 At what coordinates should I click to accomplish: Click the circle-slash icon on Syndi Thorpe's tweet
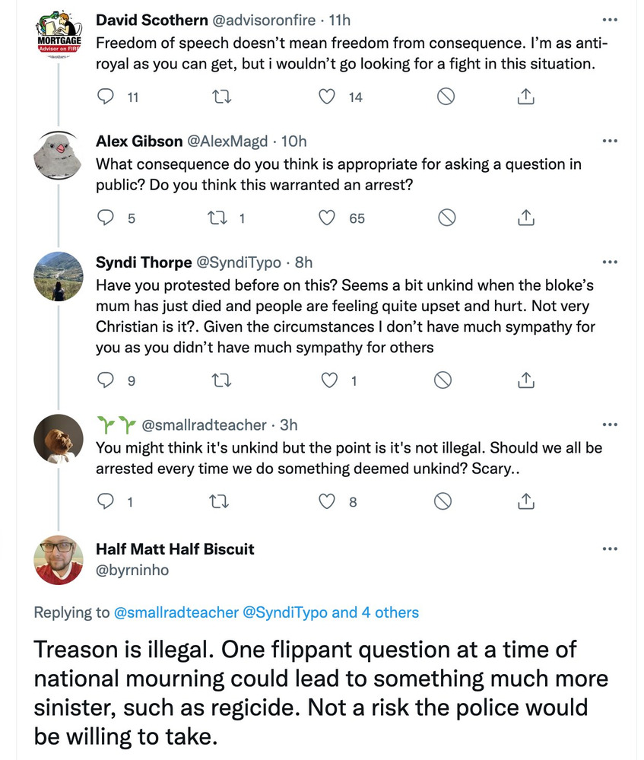[x=443, y=380]
